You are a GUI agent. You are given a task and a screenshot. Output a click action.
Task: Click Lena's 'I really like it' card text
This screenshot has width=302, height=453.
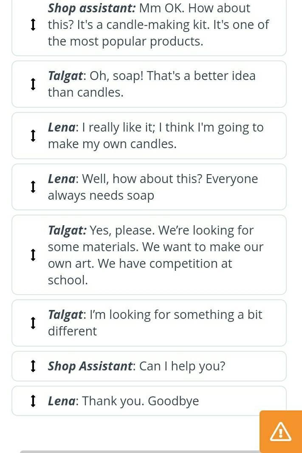tap(155, 135)
